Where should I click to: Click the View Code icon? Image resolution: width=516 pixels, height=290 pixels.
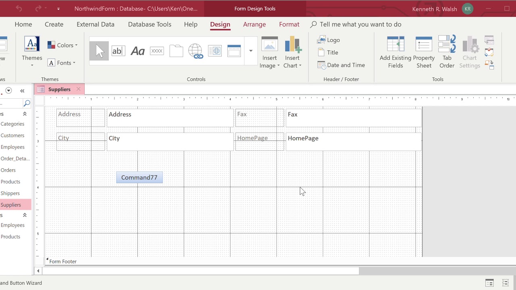tap(489, 52)
